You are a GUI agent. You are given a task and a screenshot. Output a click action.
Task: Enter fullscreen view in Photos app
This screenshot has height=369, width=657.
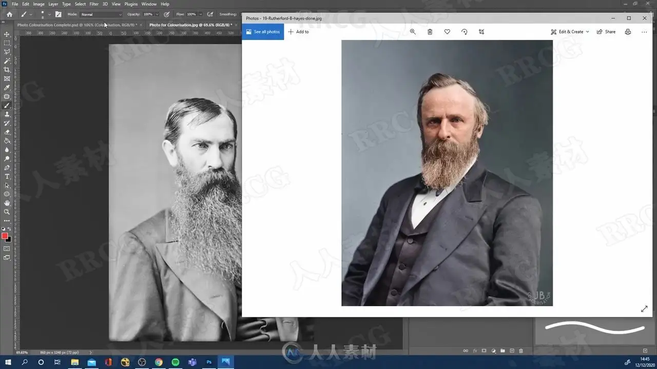pyautogui.click(x=644, y=309)
